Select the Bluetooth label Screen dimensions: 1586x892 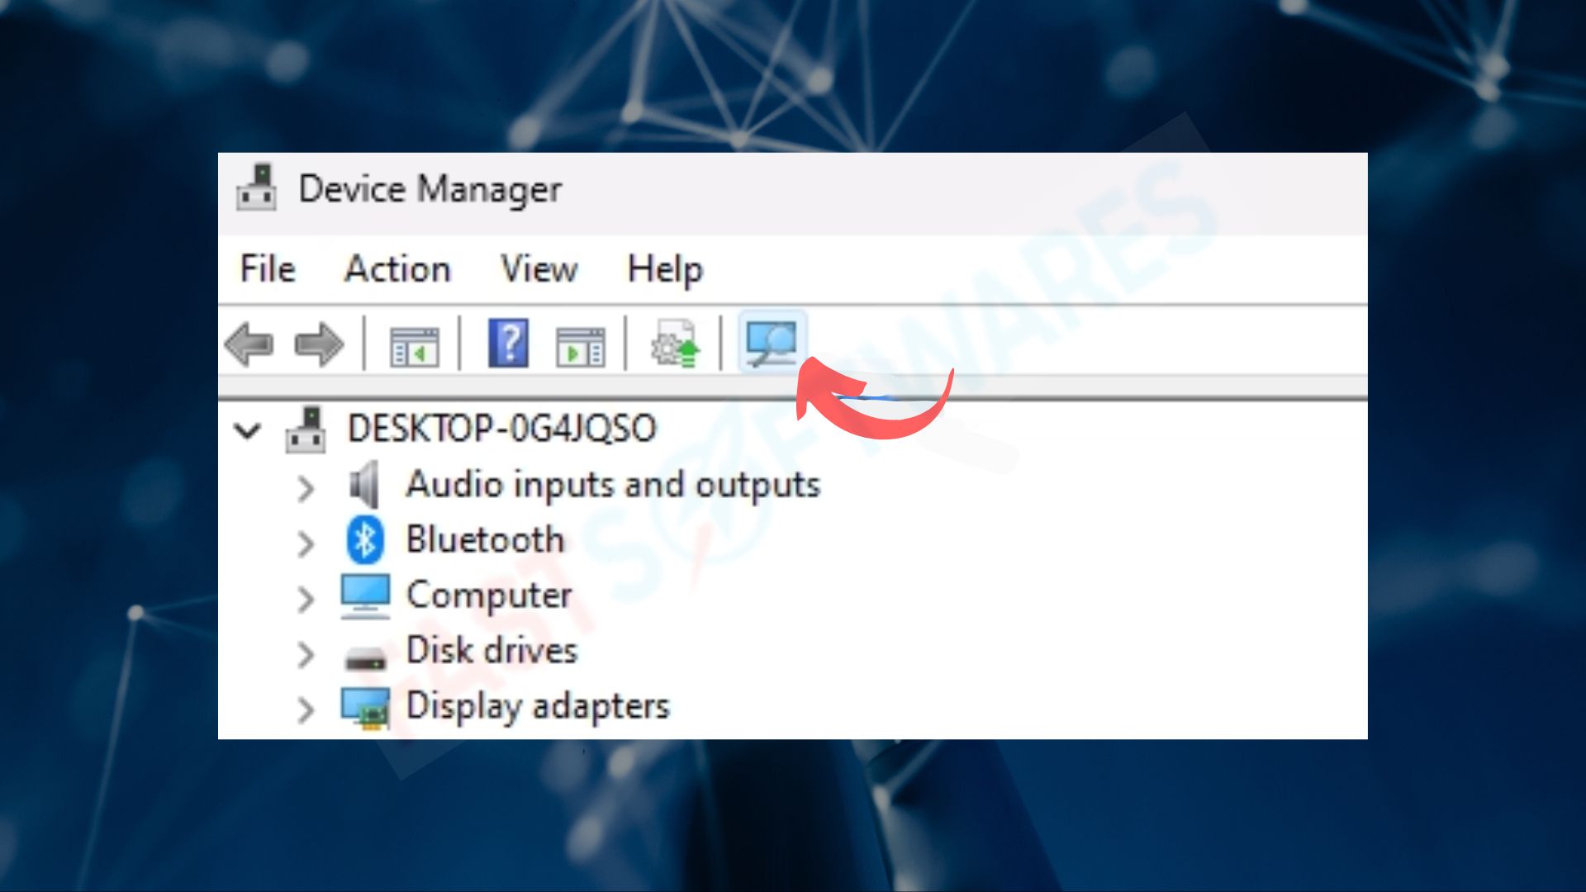click(485, 539)
